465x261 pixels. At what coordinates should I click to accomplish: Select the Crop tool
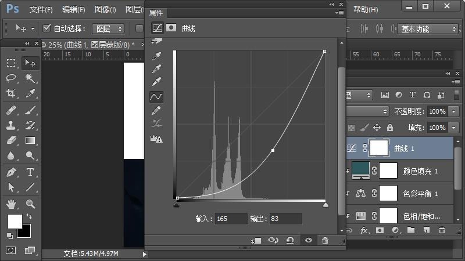coord(11,94)
